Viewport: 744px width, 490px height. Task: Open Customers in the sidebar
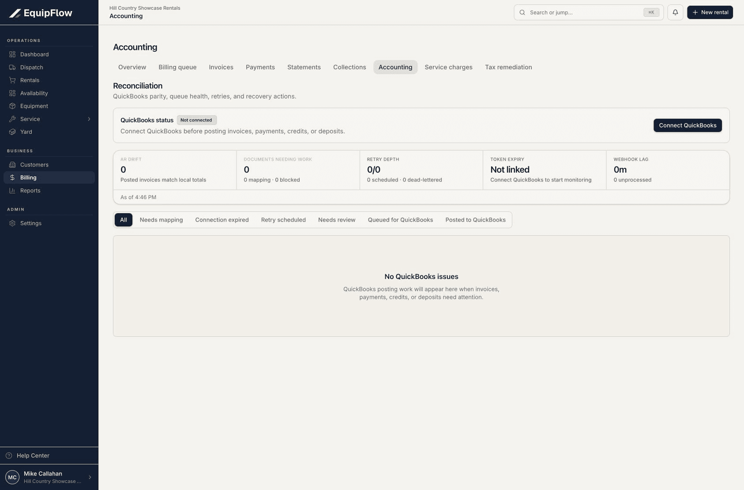[x=49, y=165]
